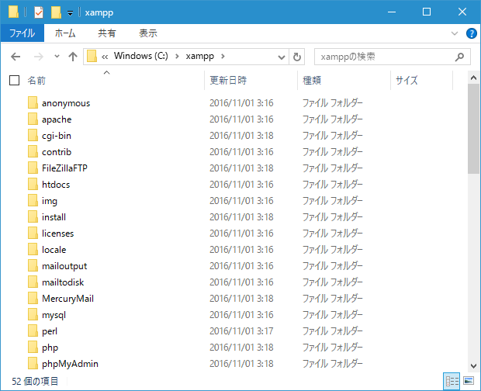The width and height of the screenshot is (481, 391).
Task: Go up one folder level
Action: [x=73, y=57]
